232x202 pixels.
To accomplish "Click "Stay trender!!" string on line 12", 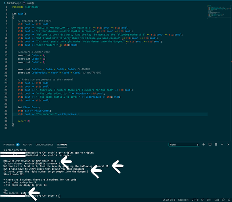I will click(47, 45).
